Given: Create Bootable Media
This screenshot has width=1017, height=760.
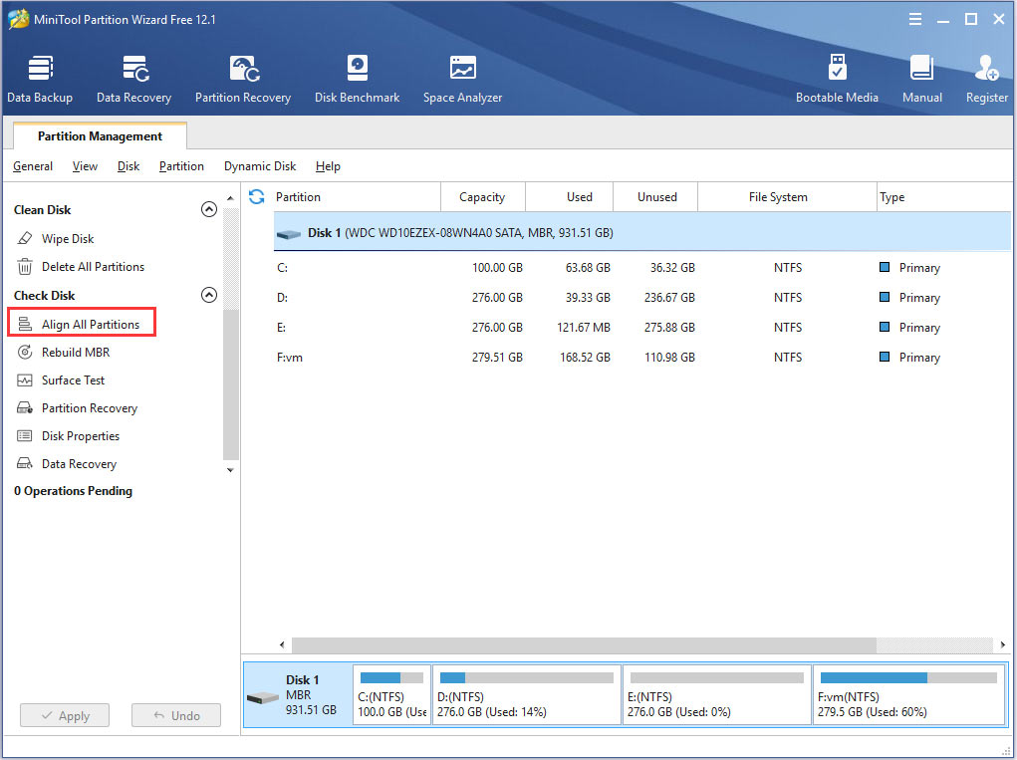Looking at the screenshot, I should pyautogui.click(x=838, y=79).
